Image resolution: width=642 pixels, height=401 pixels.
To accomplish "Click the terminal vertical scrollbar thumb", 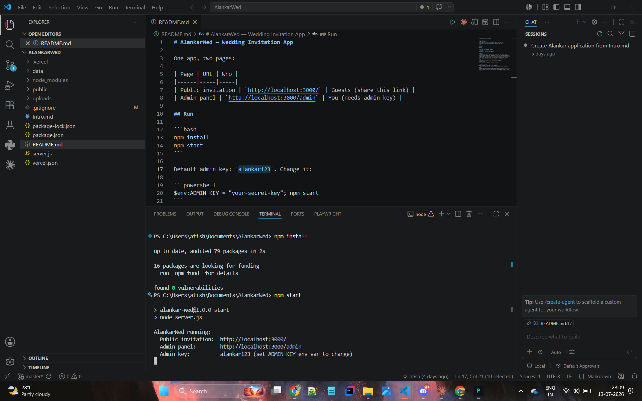I will coord(512,309).
